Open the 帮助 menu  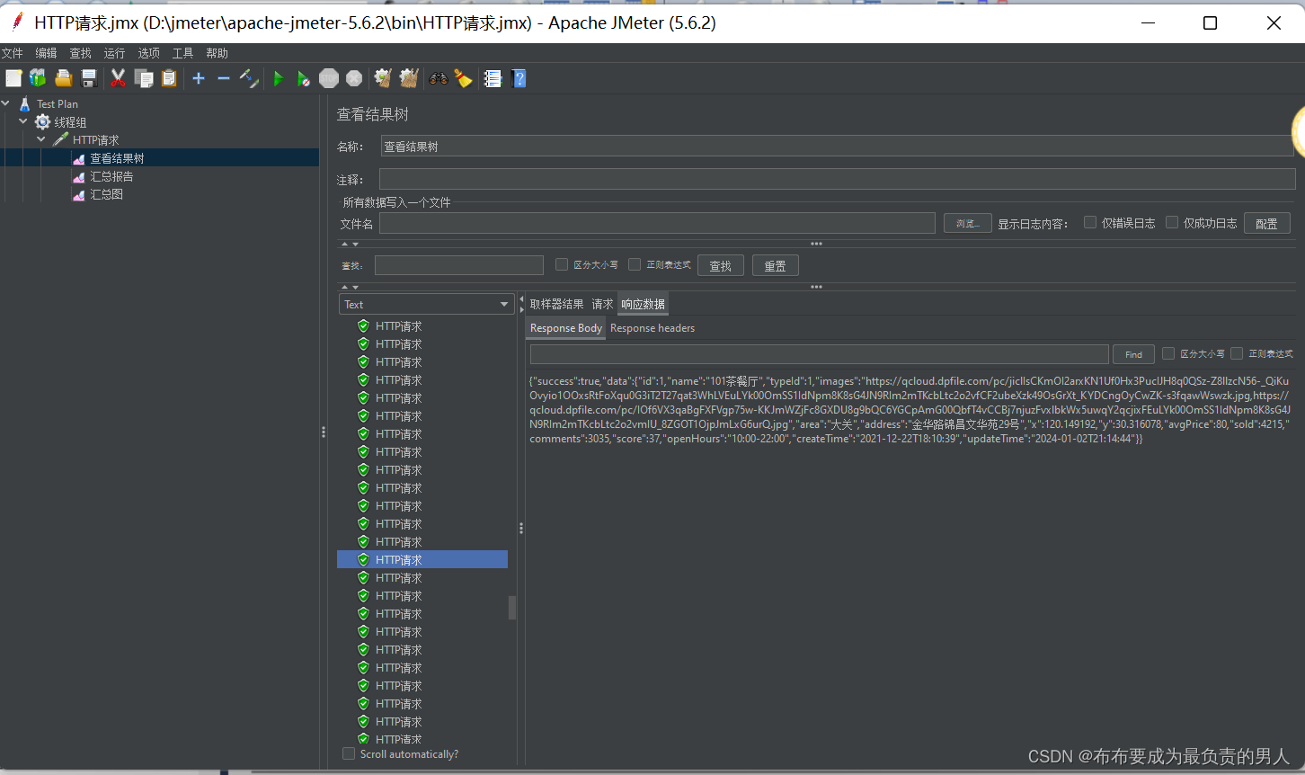tap(217, 53)
